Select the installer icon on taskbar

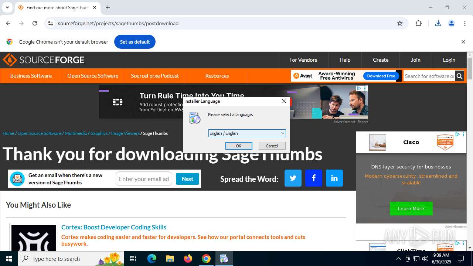pos(224,259)
